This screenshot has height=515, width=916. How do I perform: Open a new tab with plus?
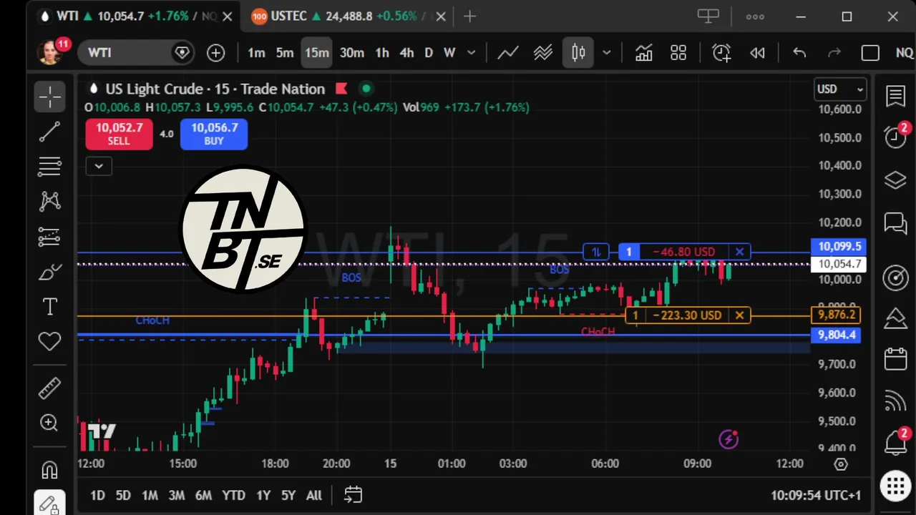click(x=469, y=16)
